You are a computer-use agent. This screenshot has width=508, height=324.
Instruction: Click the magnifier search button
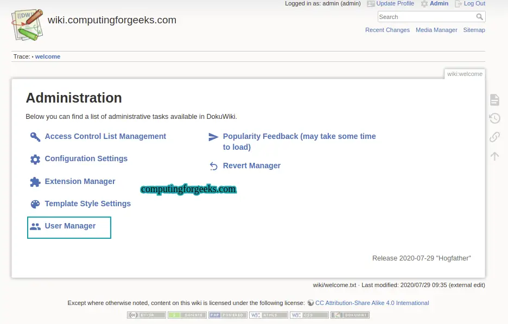479,16
